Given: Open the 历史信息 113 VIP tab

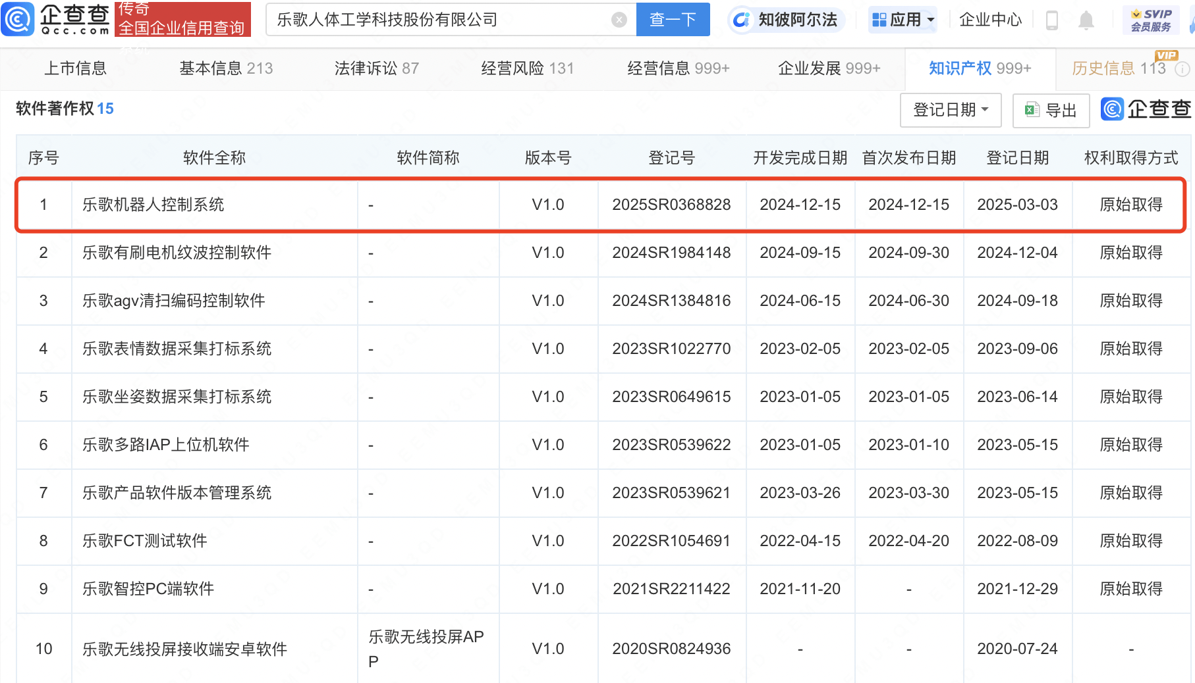Looking at the screenshot, I should pos(1119,68).
